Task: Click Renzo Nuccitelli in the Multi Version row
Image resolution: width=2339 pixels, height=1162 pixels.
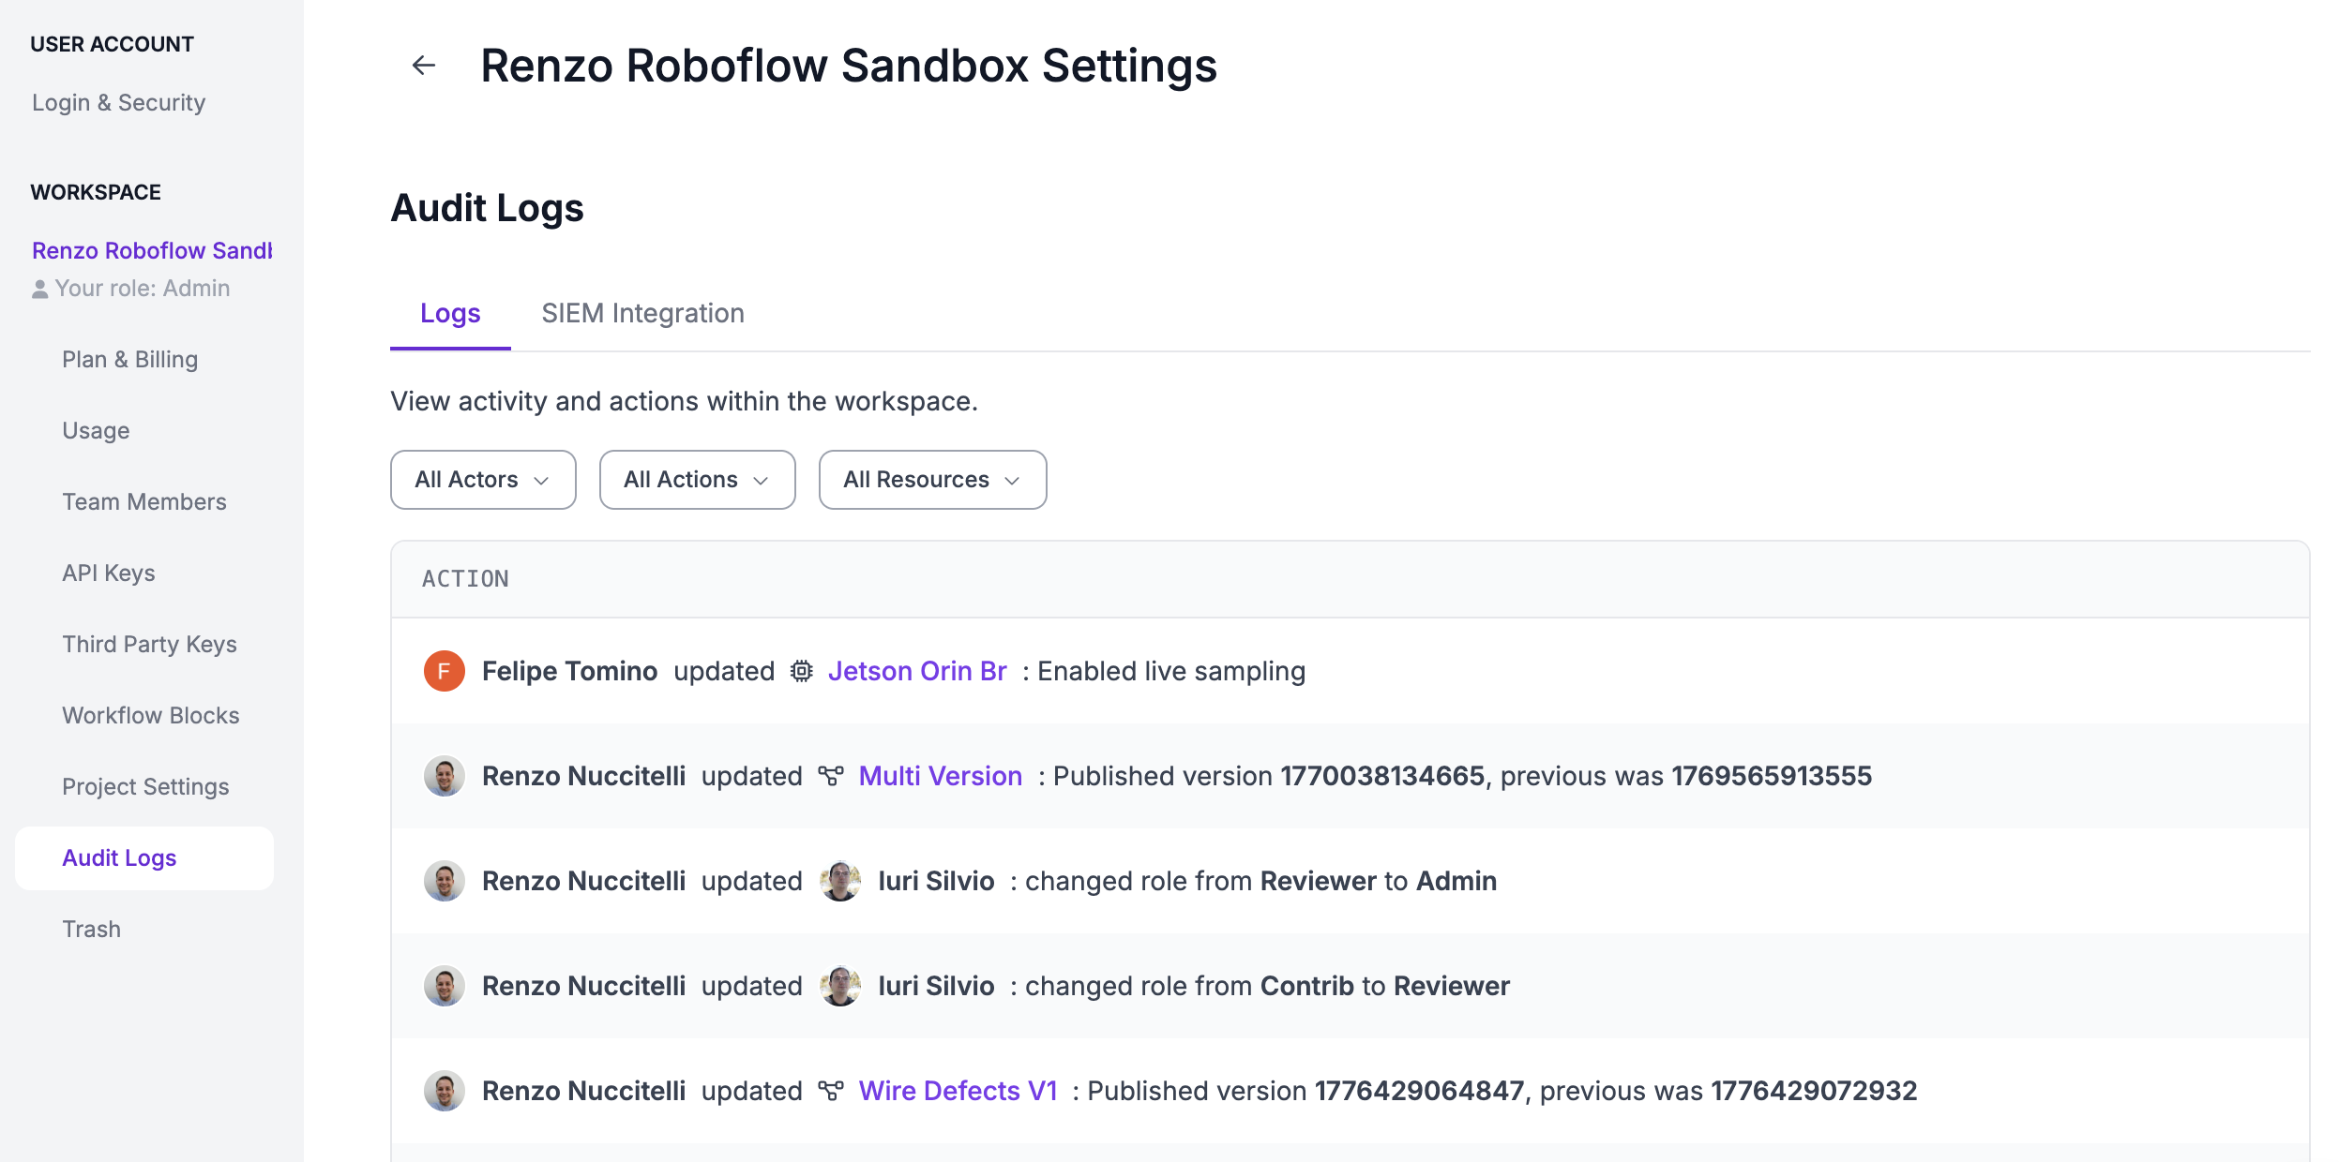Action: [583, 776]
